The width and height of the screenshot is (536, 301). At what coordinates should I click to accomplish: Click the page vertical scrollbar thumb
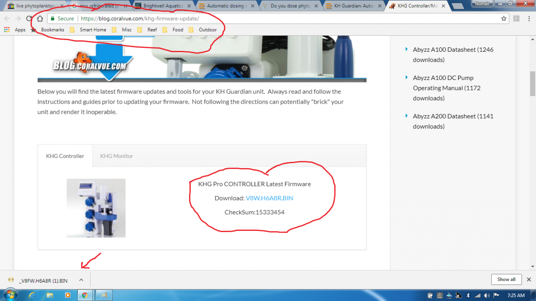[x=532, y=83]
